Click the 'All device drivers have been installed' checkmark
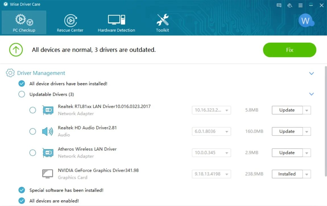Viewport: 327px width, 206px height. point(22,84)
